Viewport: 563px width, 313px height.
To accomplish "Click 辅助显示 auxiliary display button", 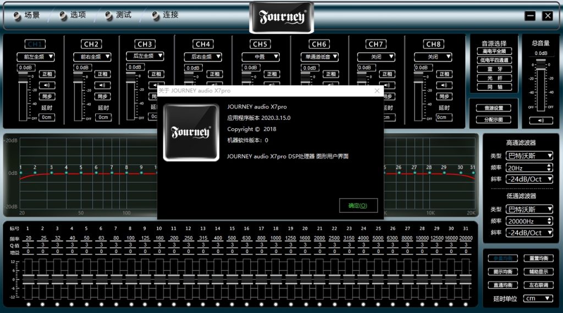I will click(x=539, y=271).
